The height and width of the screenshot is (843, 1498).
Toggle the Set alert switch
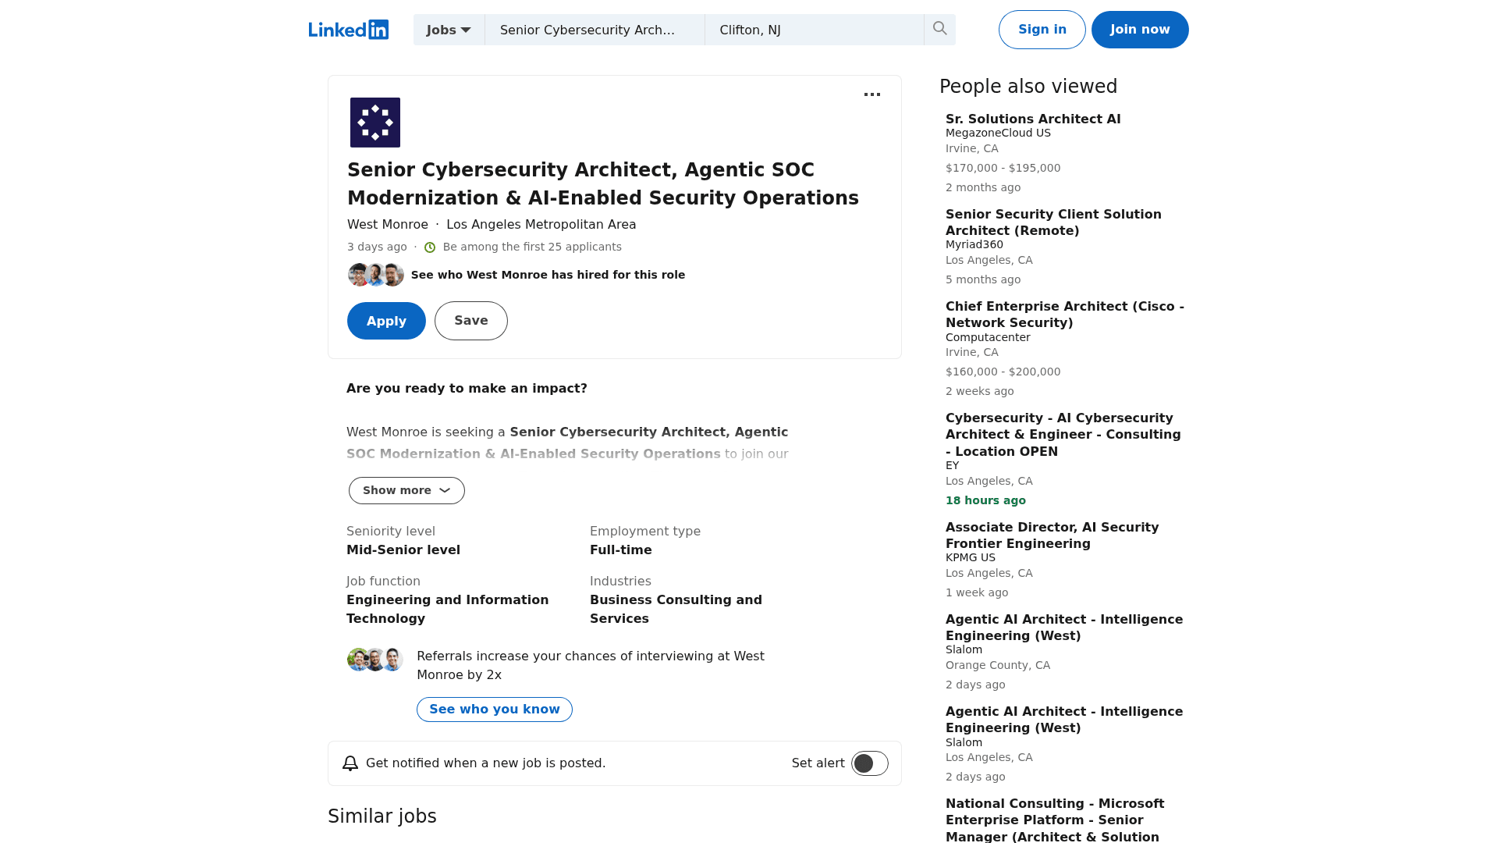870,763
